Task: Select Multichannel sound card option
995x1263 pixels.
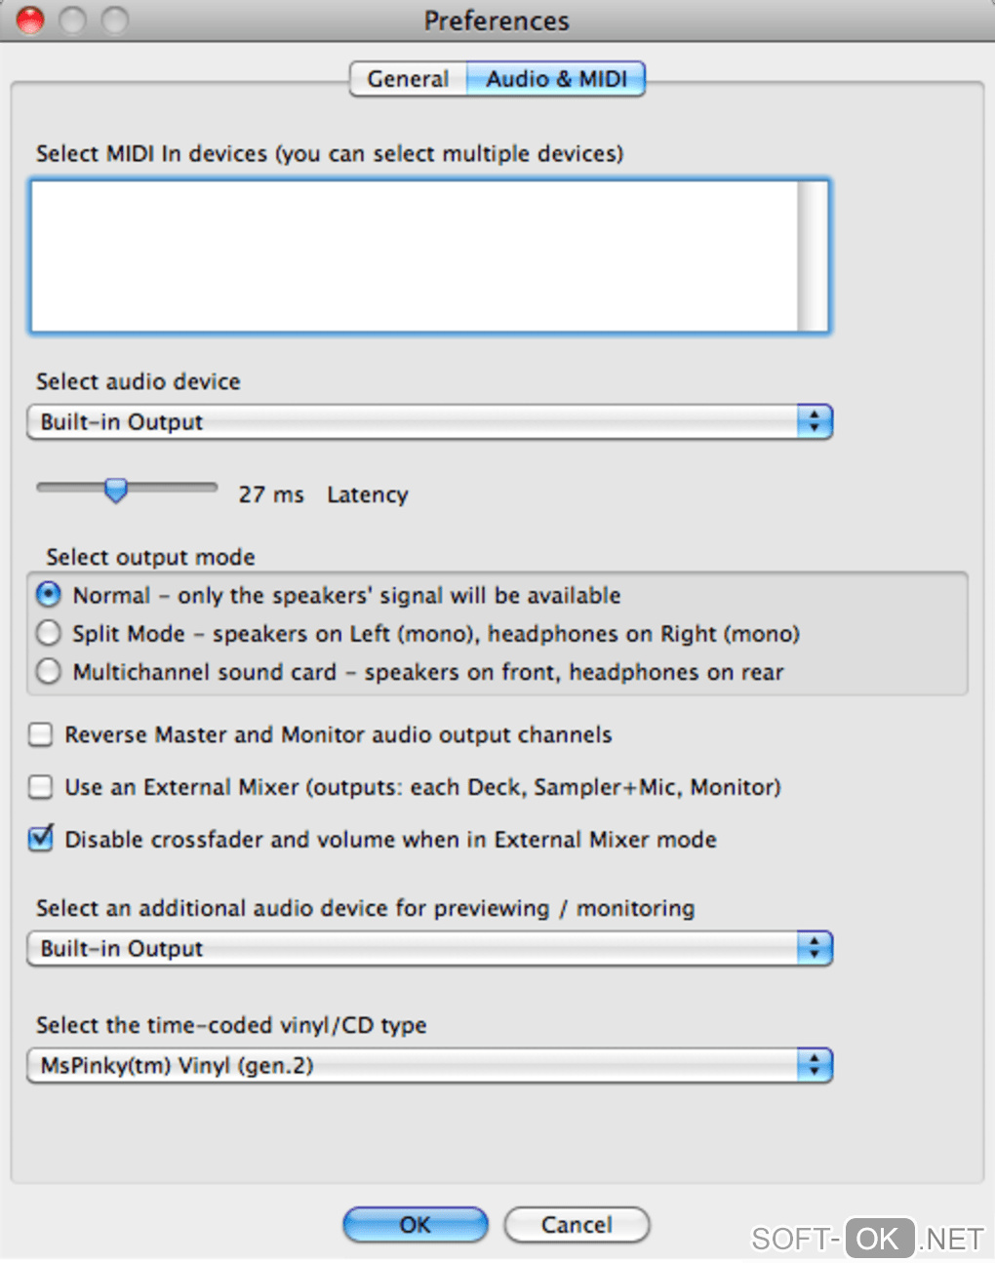Action: tap(48, 672)
